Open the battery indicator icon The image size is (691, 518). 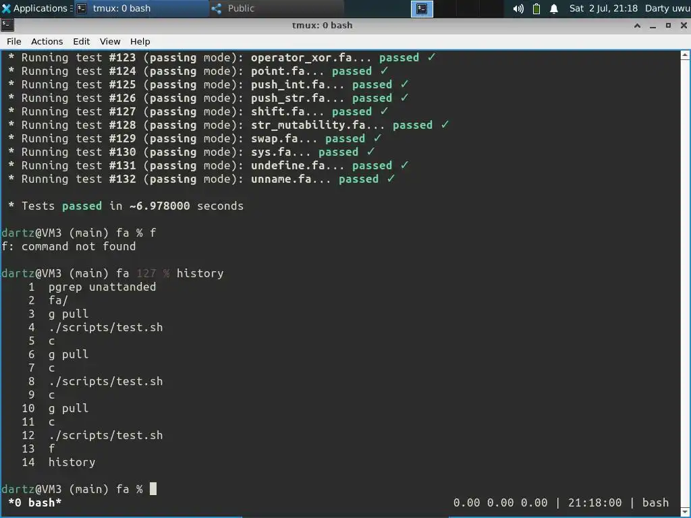point(536,8)
